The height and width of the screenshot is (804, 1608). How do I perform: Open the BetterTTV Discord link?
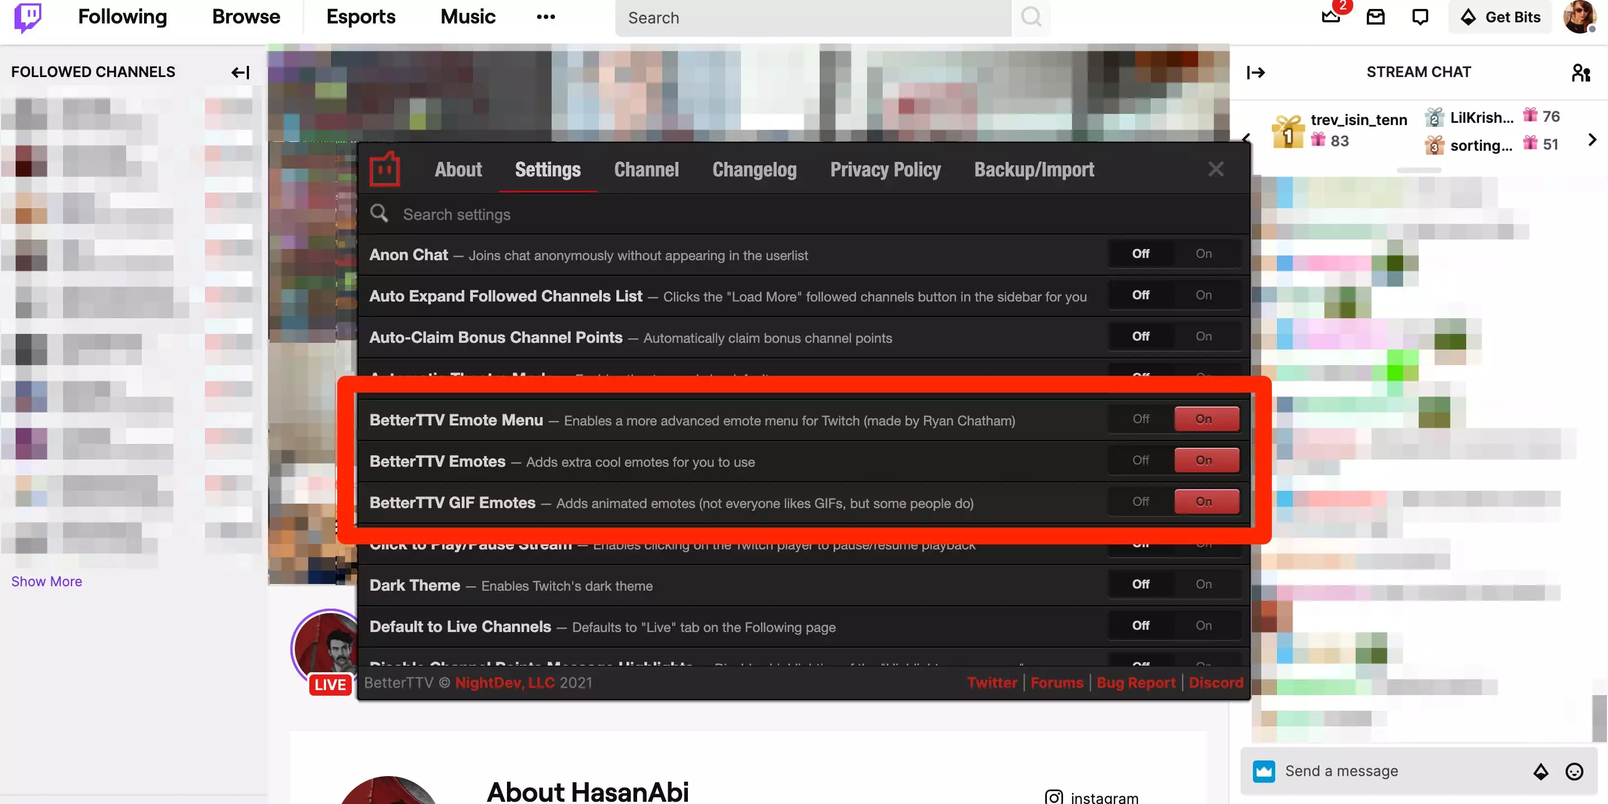point(1216,682)
